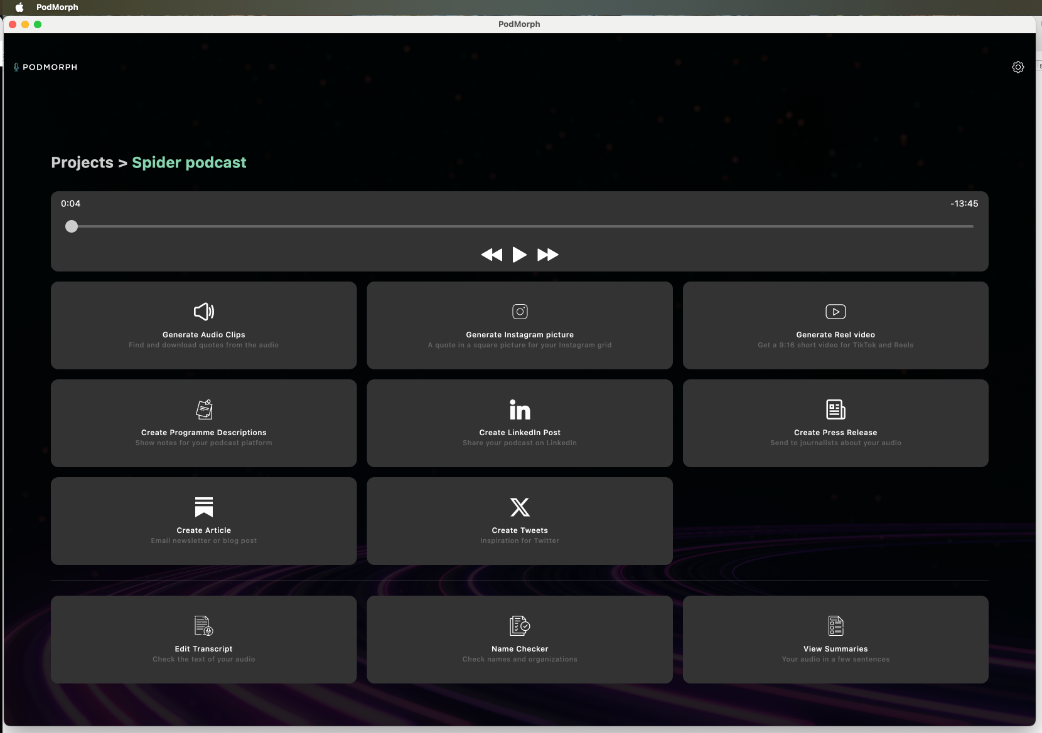Open the settings gear
This screenshot has width=1042, height=733.
coord(1018,66)
